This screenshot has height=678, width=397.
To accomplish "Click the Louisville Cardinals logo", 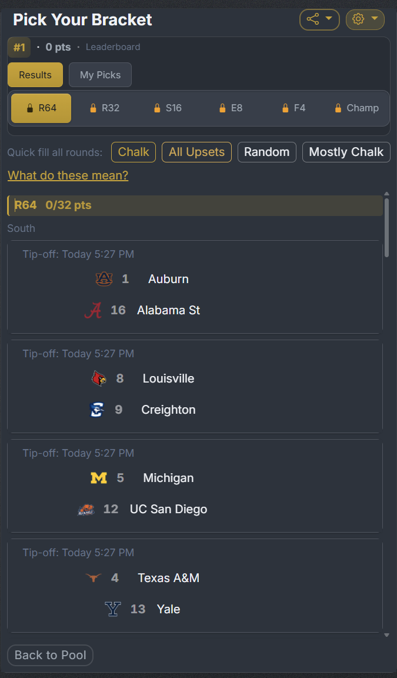I will [99, 378].
